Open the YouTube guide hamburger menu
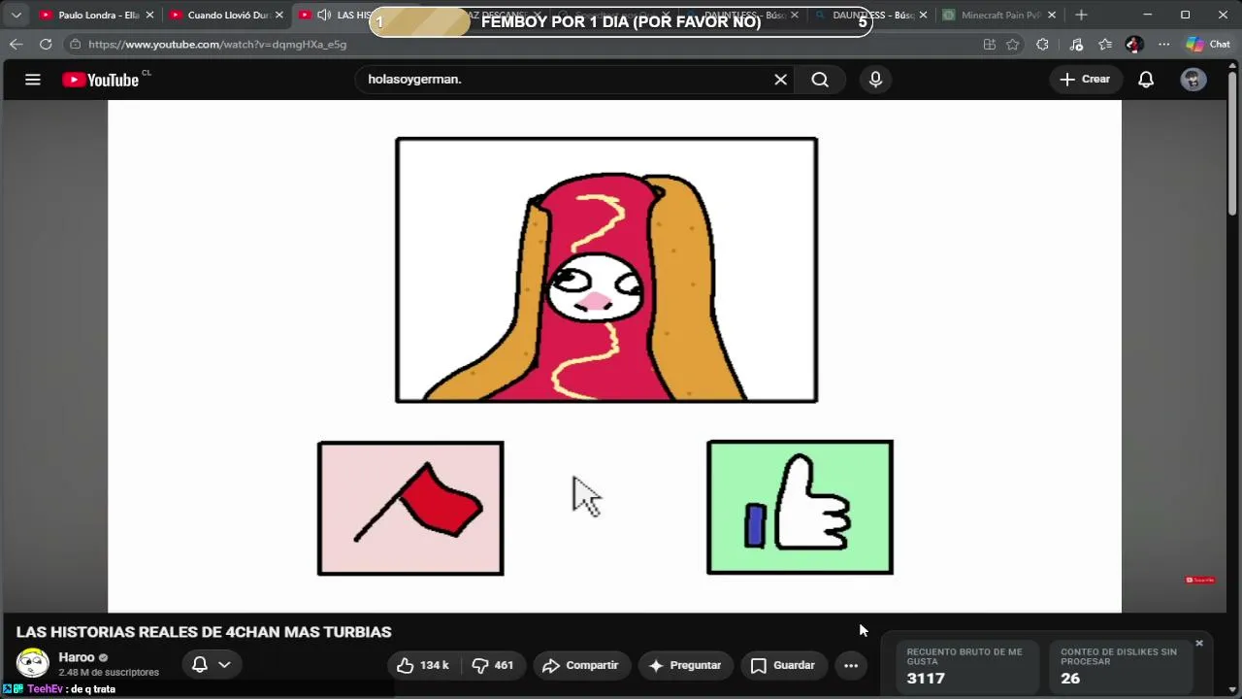Screen dimensions: 1242x699 pyautogui.click(x=33, y=80)
